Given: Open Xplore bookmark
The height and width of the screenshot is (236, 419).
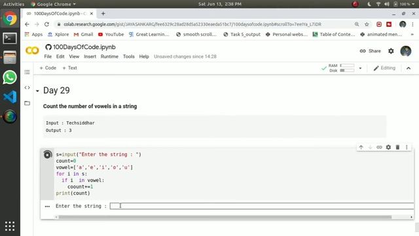Looking at the screenshot, I should point(58,34).
